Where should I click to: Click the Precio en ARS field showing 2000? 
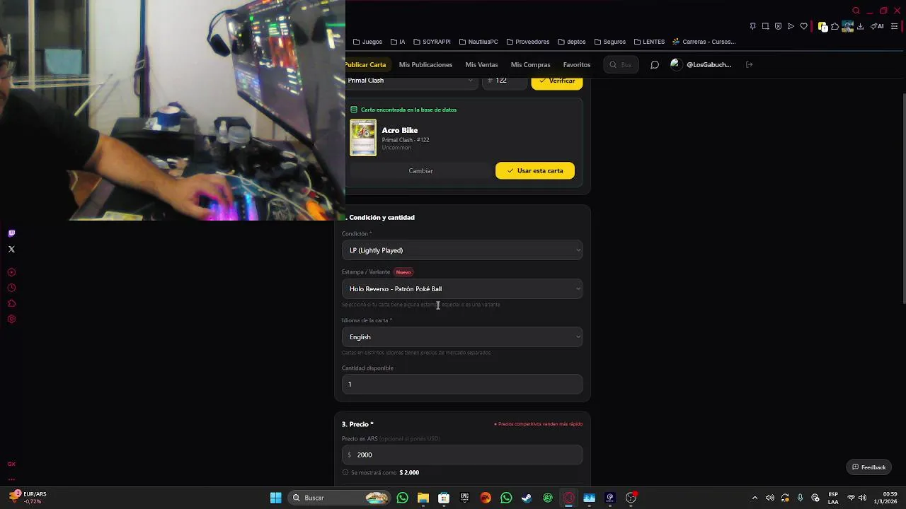(462, 455)
